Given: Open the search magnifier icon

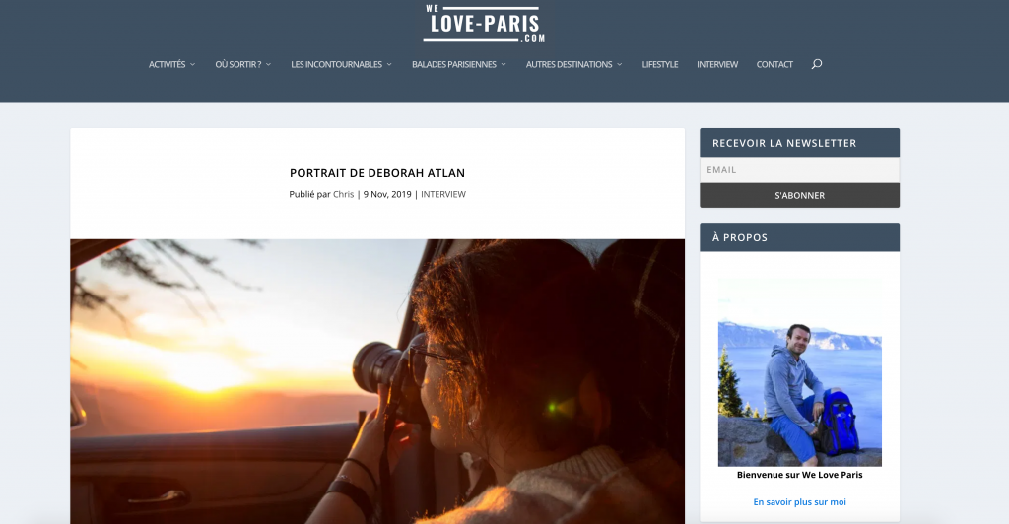Looking at the screenshot, I should coord(817,64).
